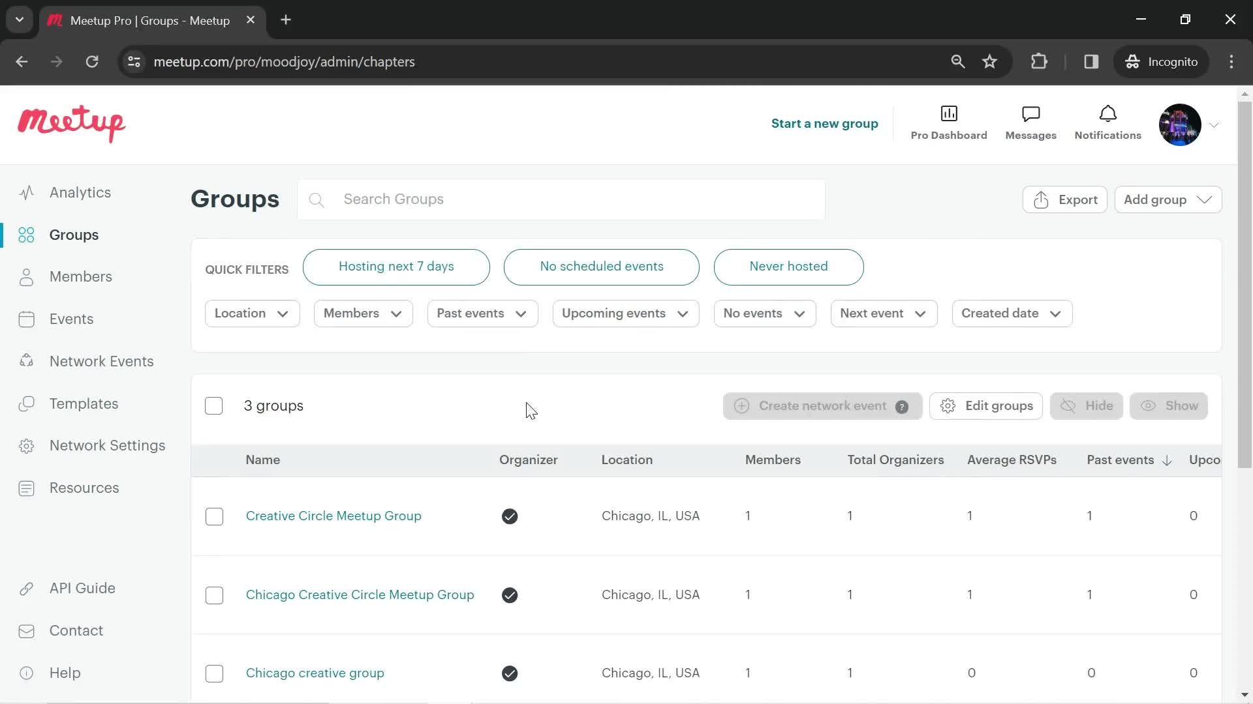Click the Events sidebar icon
The height and width of the screenshot is (704, 1253).
pyautogui.click(x=26, y=319)
